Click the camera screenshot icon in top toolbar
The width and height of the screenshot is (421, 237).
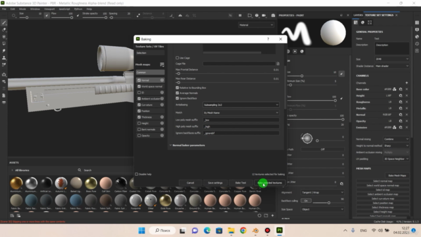(273, 15)
